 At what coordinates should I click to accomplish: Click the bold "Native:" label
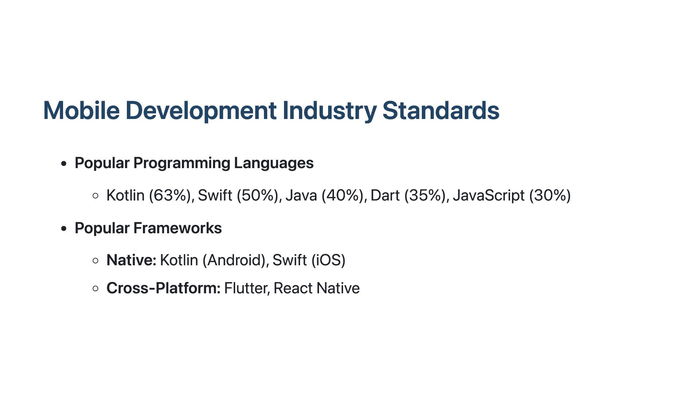[x=131, y=260]
